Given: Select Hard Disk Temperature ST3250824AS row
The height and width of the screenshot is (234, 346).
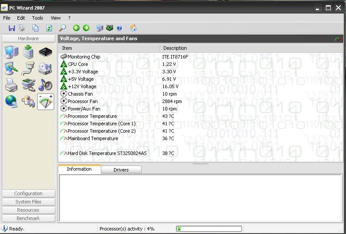Looking at the screenshot, I should (201, 153).
